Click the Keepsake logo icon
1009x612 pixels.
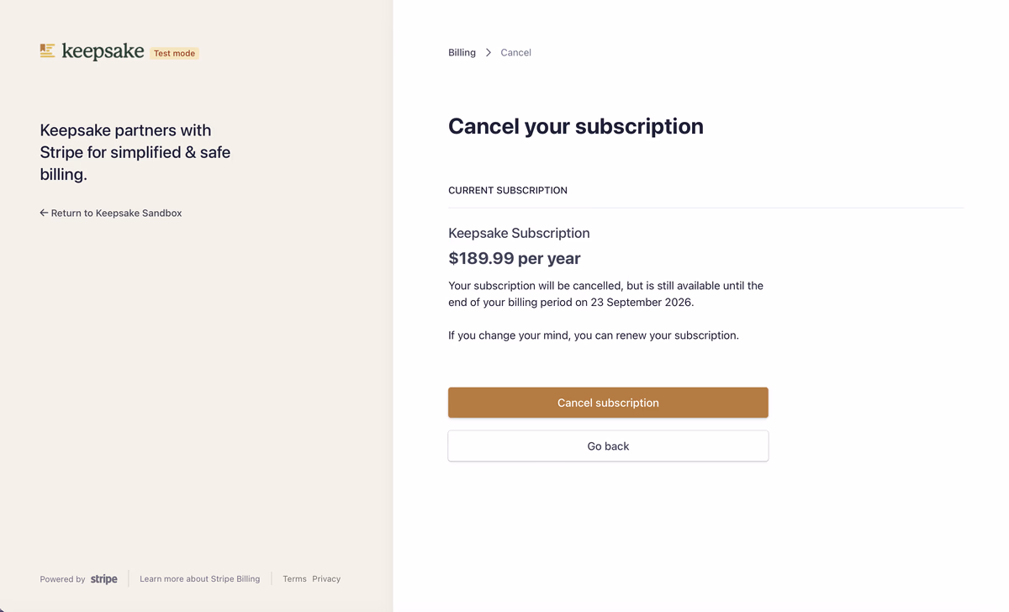[47, 51]
